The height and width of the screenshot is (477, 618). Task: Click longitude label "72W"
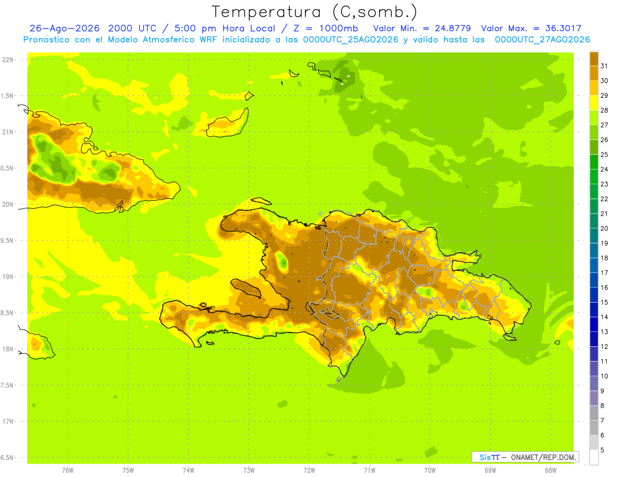click(x=309, y=470)
